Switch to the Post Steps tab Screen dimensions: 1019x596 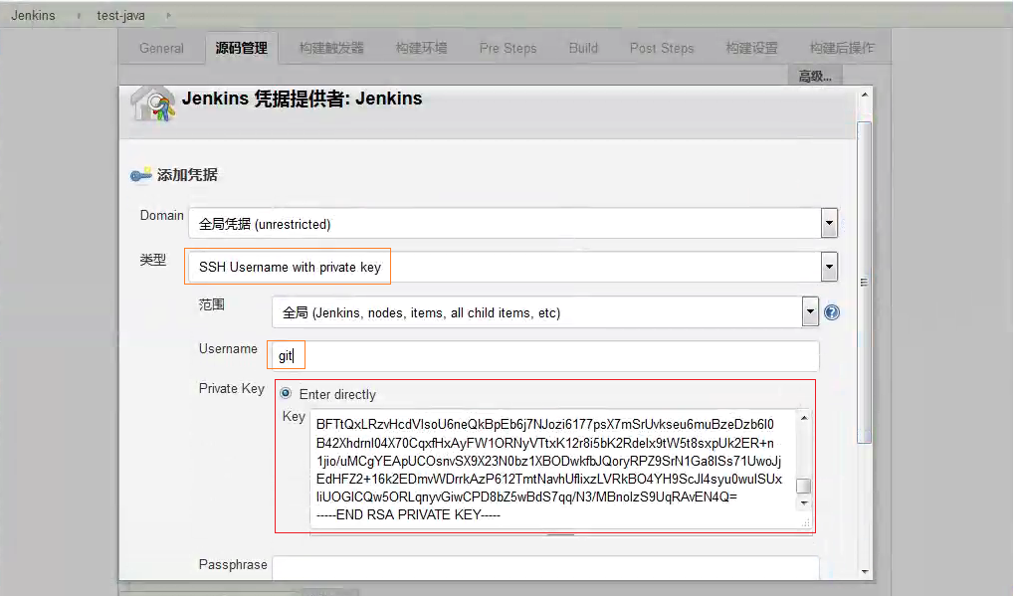click(662, 48)
